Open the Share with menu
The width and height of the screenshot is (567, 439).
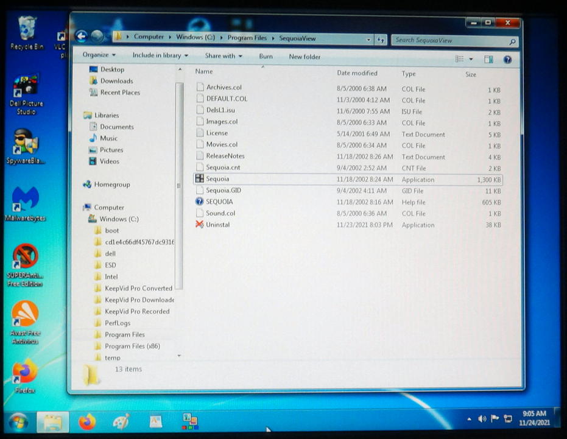pyautogui.click(x=224, y=55)
